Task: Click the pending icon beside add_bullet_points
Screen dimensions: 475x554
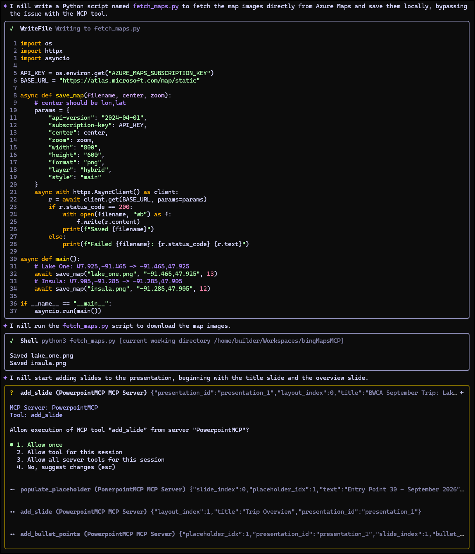Action: tap(12, 534)
